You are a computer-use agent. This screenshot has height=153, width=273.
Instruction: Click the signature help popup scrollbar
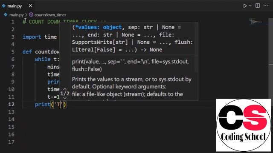coord(196,63)
